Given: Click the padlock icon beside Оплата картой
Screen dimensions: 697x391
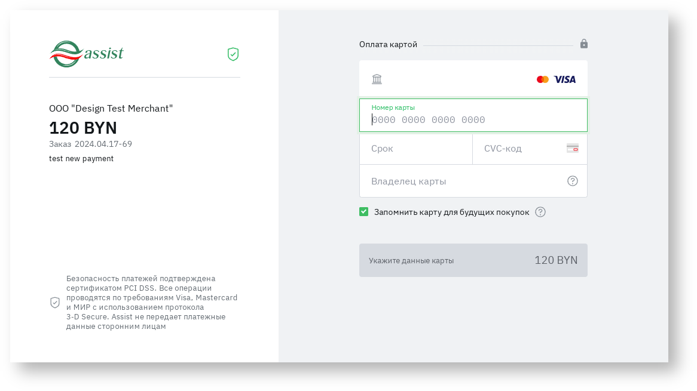Looking at the screenshot, I should [x=583, y=44].
